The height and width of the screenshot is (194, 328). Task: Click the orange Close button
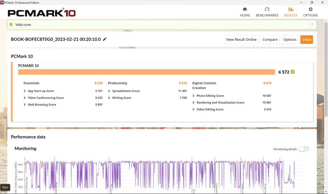pyautogui.click(x=306, y=40)
